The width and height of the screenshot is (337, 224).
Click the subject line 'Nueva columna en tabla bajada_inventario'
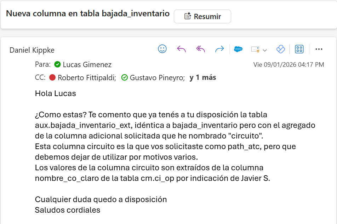[88, 13]
